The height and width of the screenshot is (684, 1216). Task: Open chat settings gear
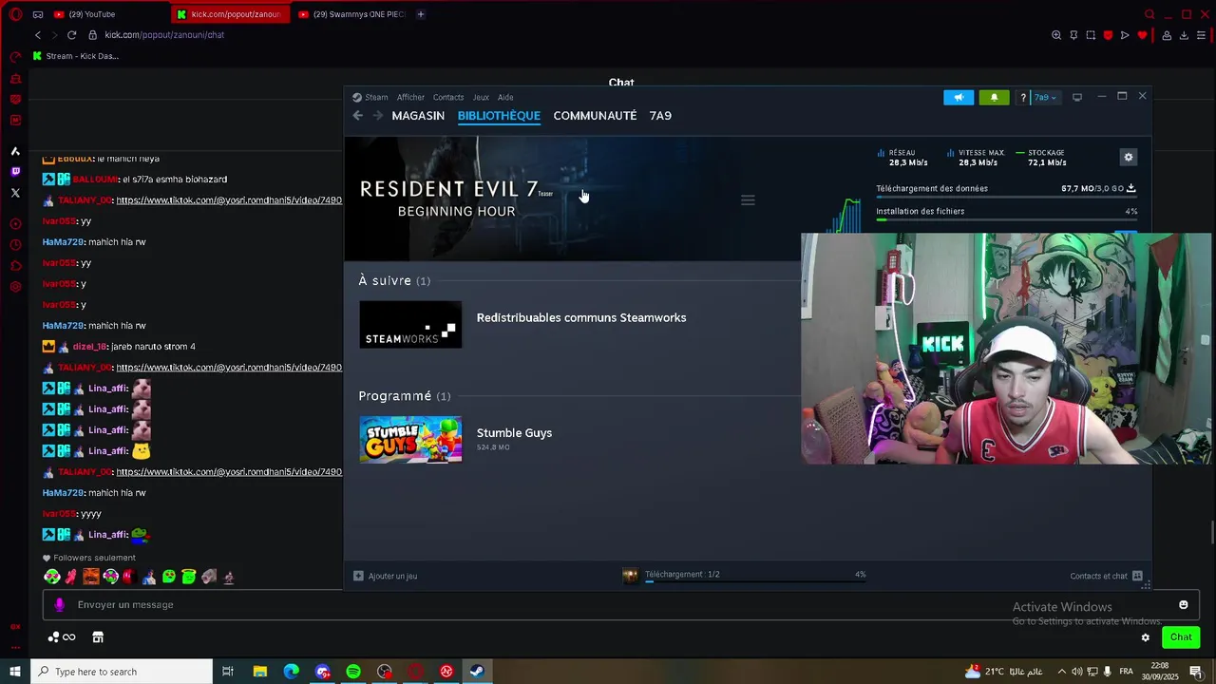click(x=1146, y=637)
